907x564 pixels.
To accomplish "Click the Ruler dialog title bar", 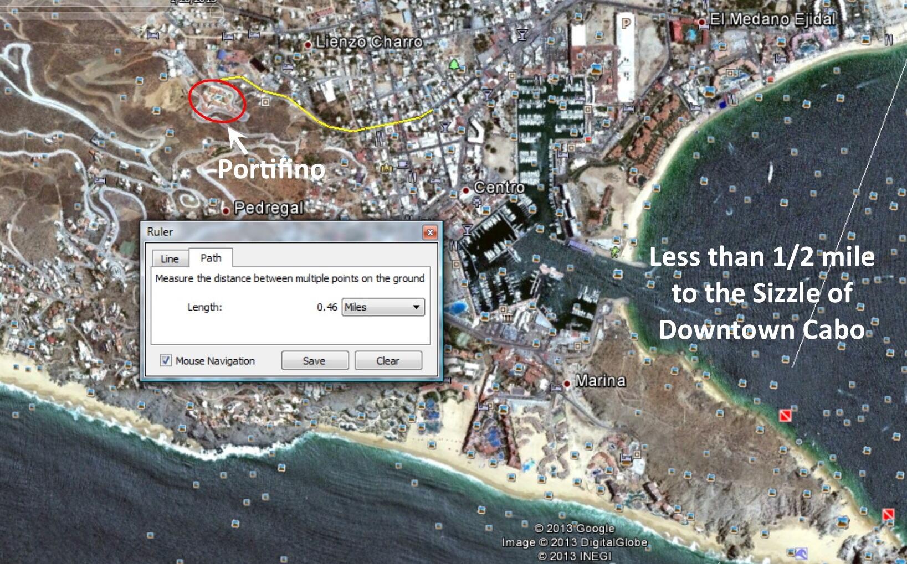I will pos(283,232).
